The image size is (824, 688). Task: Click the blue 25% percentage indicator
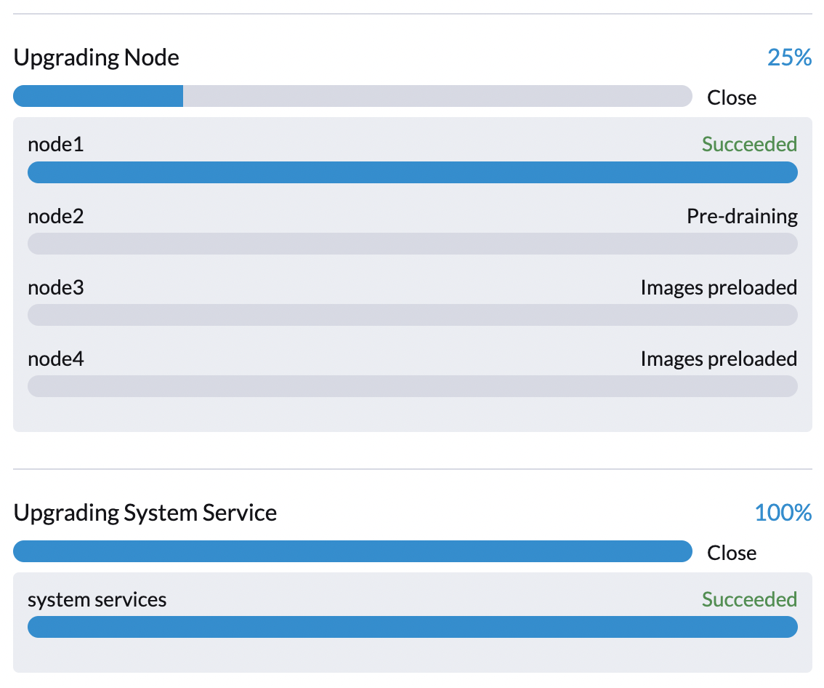789,57
